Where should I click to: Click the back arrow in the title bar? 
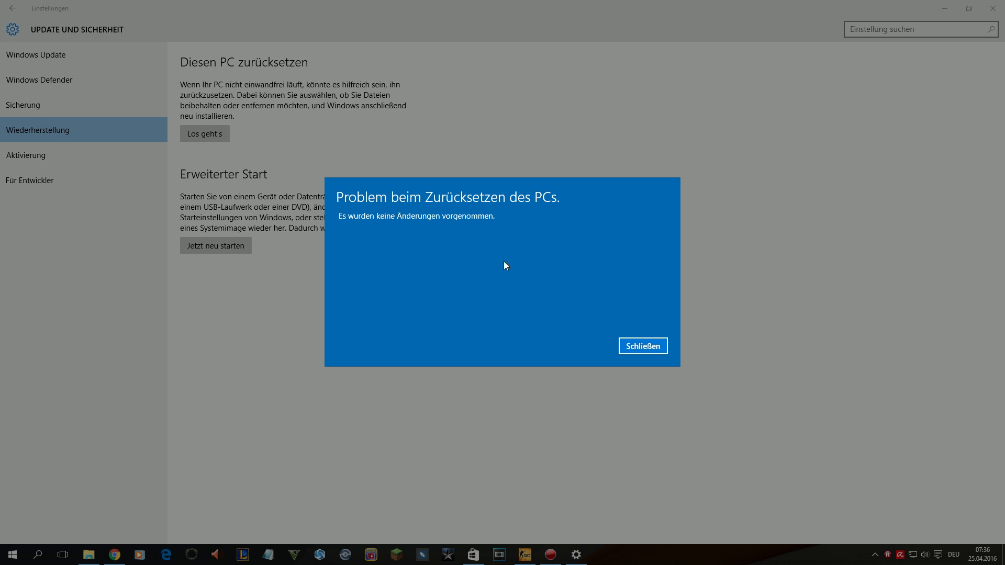[x=13, y=8]
